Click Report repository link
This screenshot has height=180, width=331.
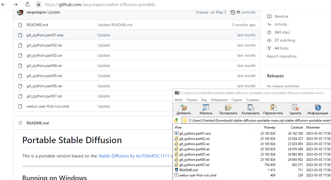click(282, 56)
